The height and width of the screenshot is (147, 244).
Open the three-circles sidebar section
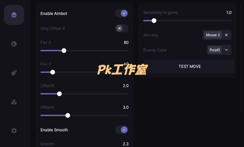(x=14, y=102)
